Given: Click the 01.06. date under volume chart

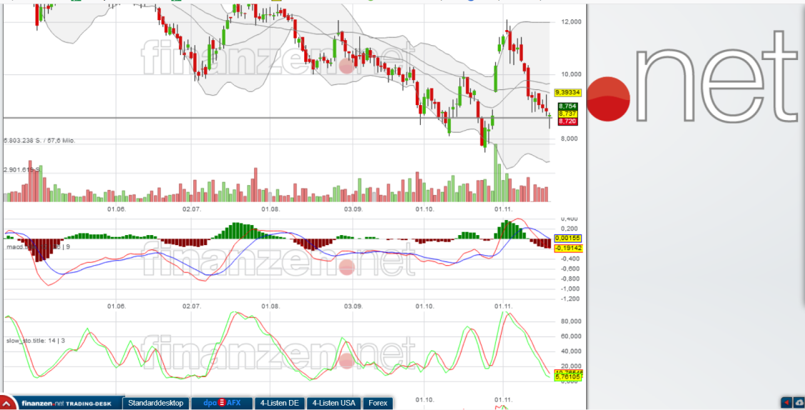Looking at the screenshot, I should point(117,209).
